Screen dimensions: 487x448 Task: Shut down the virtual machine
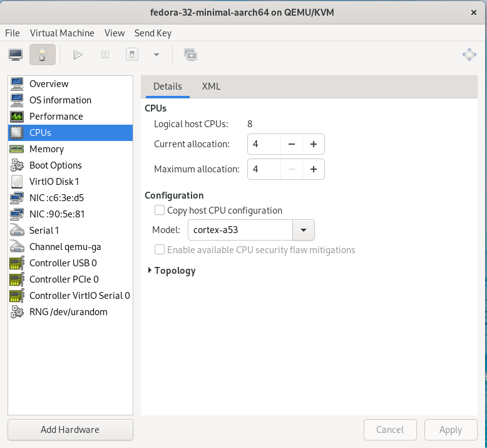tap(132, 55)
